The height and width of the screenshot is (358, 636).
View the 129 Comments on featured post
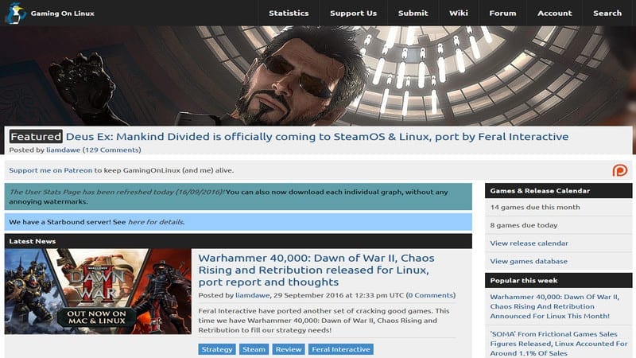click(111, 150)
